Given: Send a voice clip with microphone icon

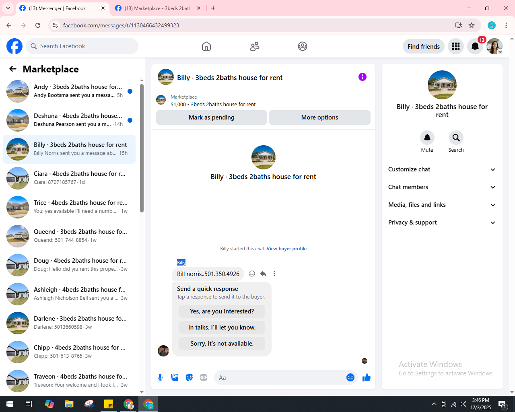Looking at the screenshot, I should coord(160,377).
